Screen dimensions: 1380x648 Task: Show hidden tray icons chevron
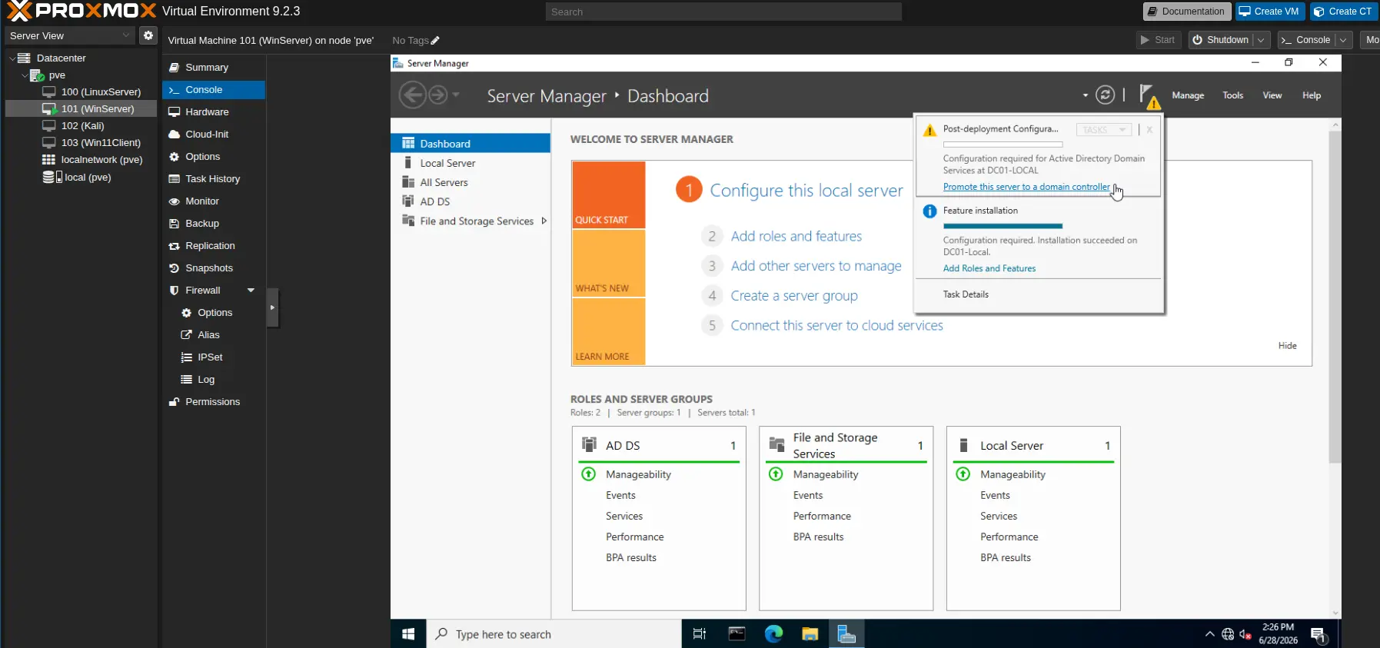tap(1209, 634)
